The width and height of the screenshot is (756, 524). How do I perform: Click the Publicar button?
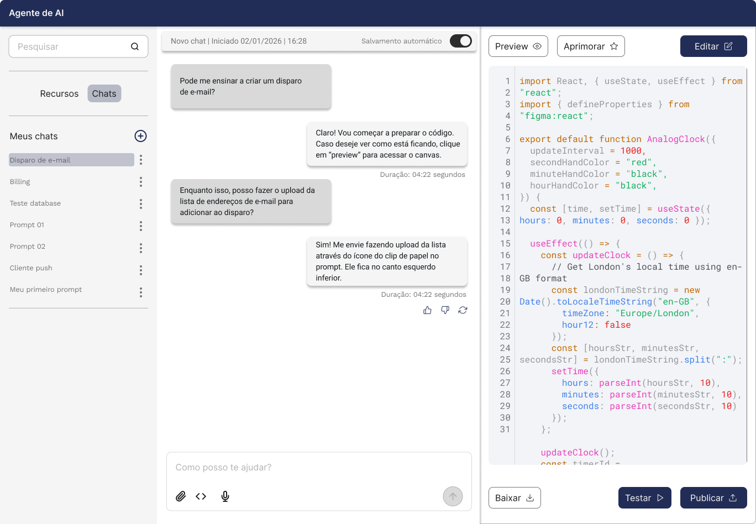[x=713, y=498]
